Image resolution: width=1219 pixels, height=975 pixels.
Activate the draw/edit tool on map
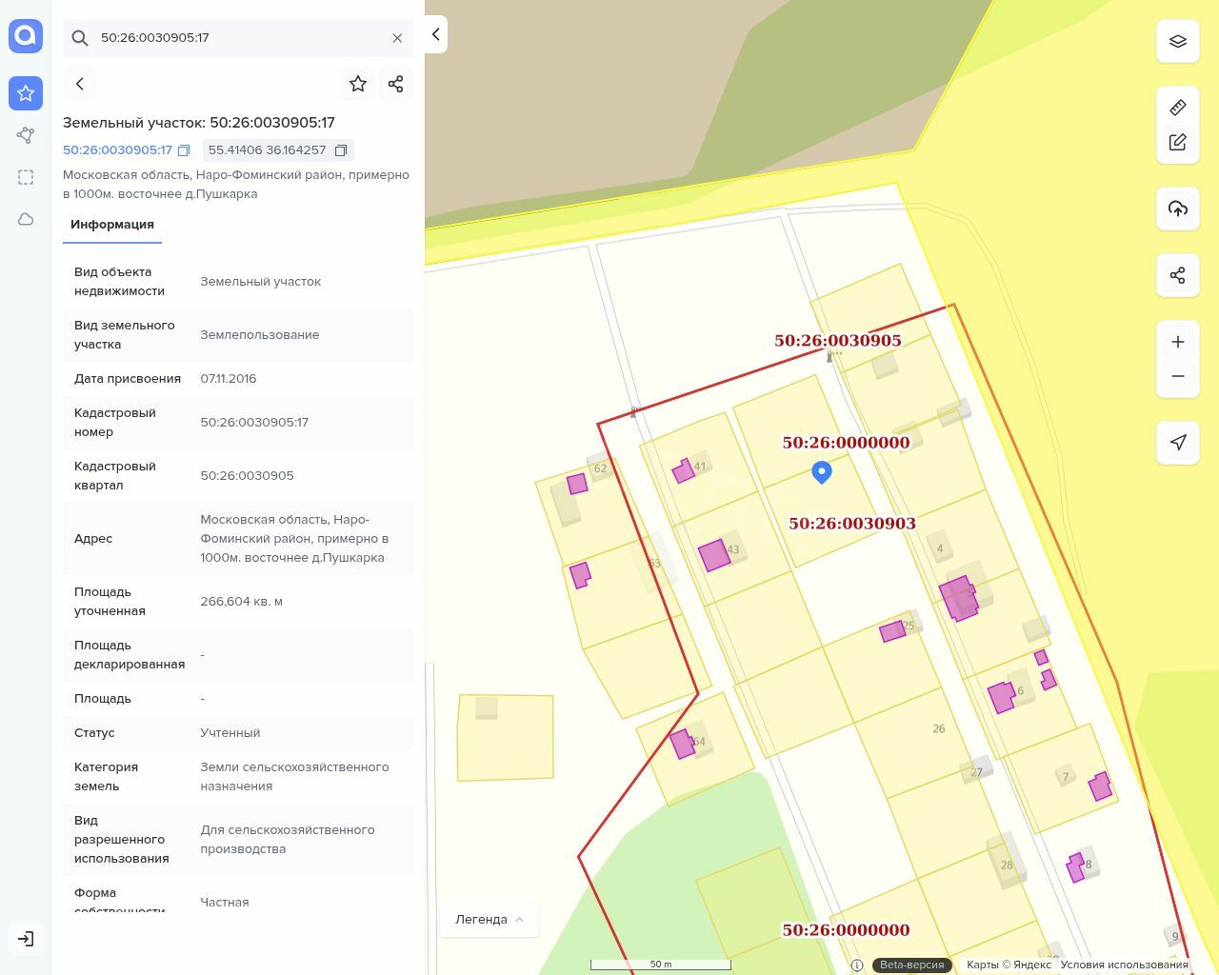click(1178, 142)
